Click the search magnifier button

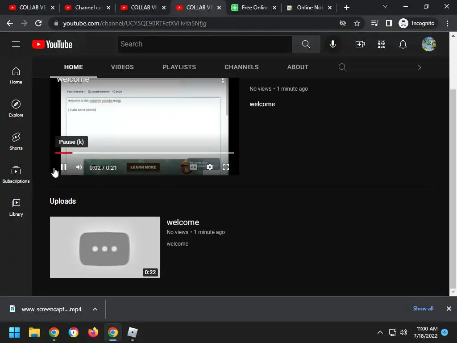click(306, 44)
